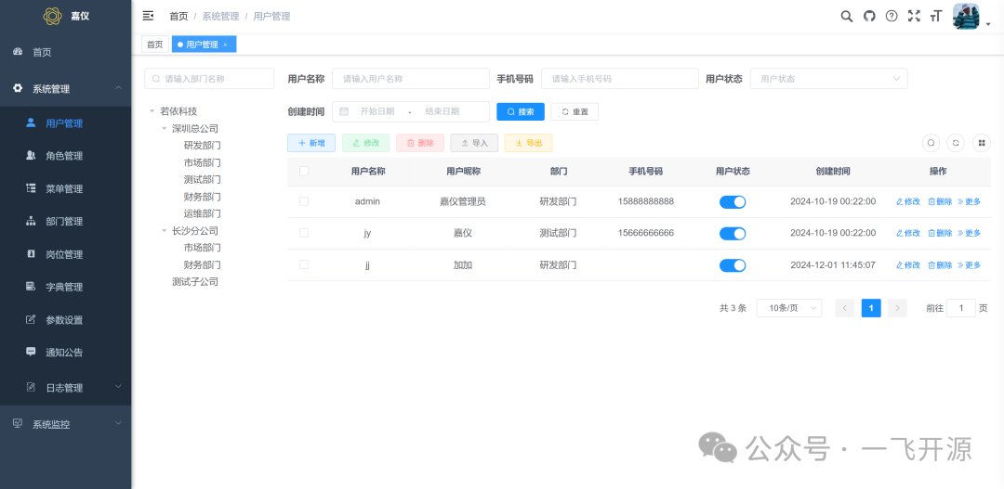Collapse the 若依科技 tree node
The width and height of the screenshot is (1004, 489).
pyautogui.click(x=152, y=111)
